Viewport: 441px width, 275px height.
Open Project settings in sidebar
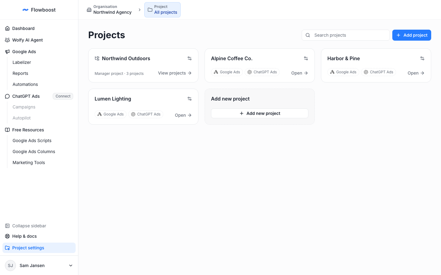click(x=39, y=248)
